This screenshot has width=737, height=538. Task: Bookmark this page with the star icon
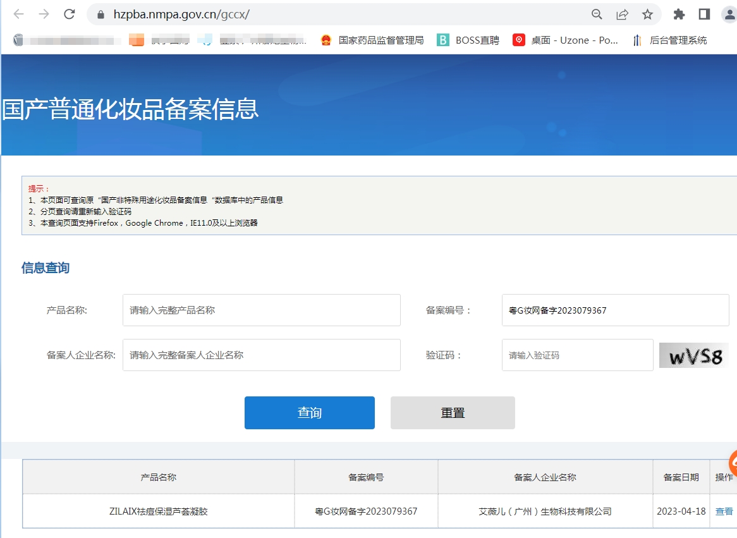click(647, 14)
